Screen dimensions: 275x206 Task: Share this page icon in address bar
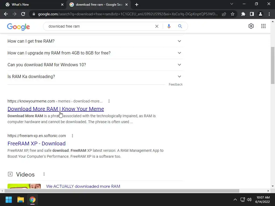click(224, 14)
